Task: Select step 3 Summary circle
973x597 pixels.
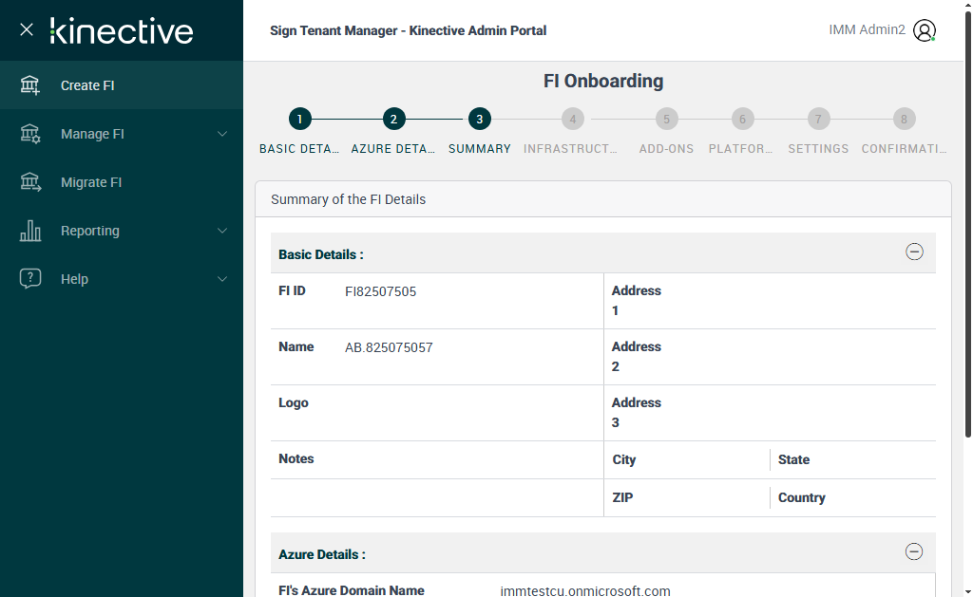Action: 480,120
